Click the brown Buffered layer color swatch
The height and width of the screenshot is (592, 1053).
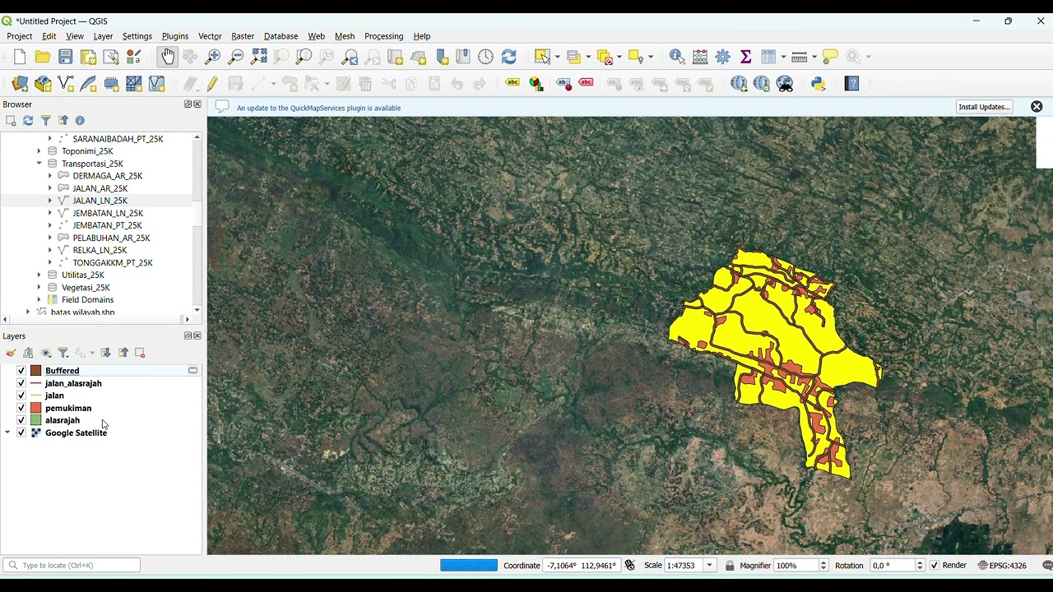(36, 371)
